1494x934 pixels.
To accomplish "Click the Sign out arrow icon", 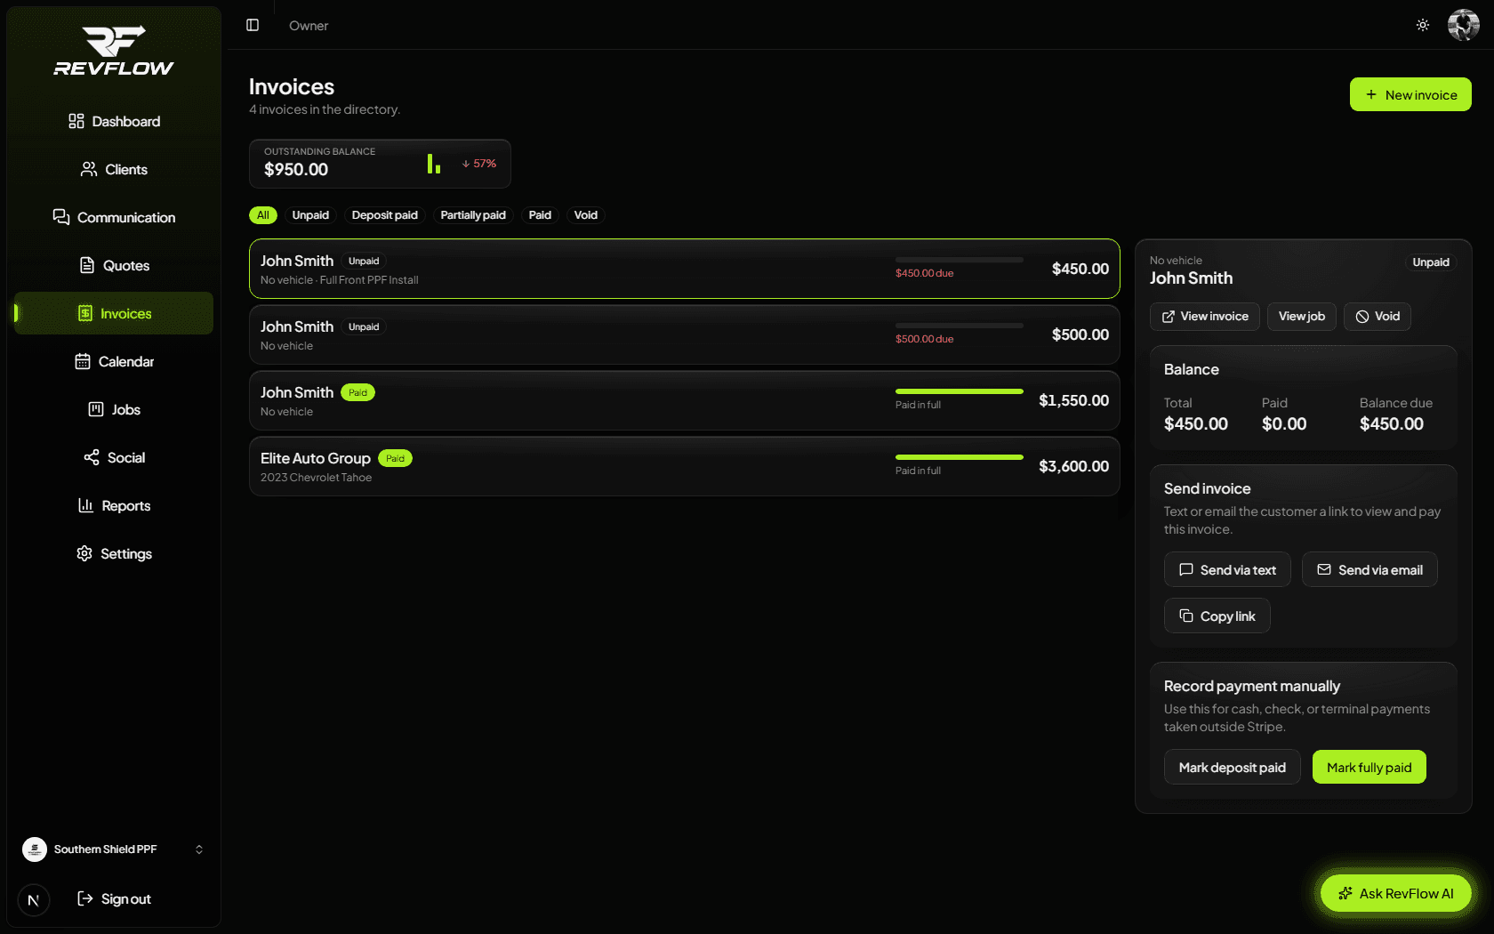I will pos(85,898).
